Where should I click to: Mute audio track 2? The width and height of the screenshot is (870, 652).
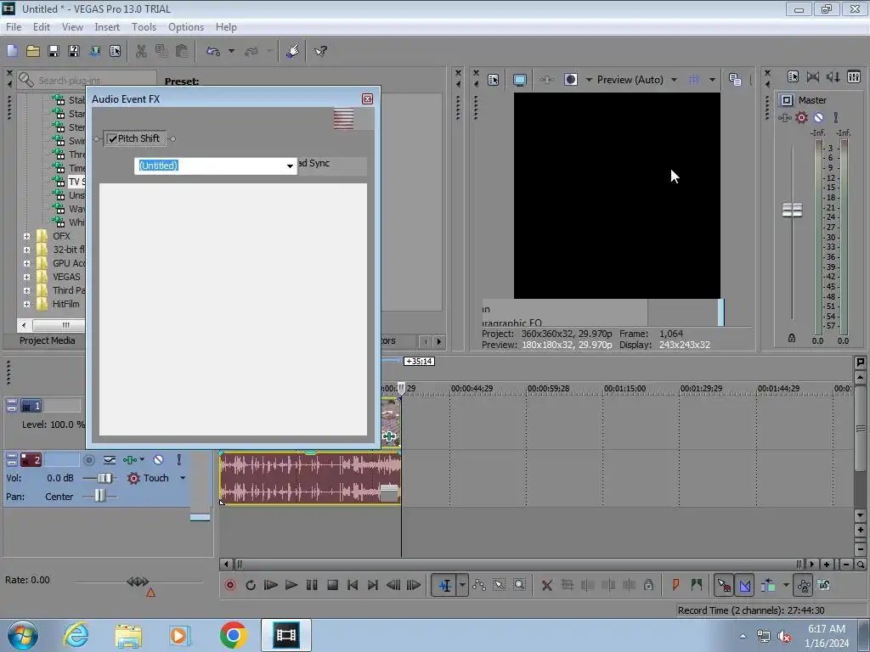[x=158, y=459]
